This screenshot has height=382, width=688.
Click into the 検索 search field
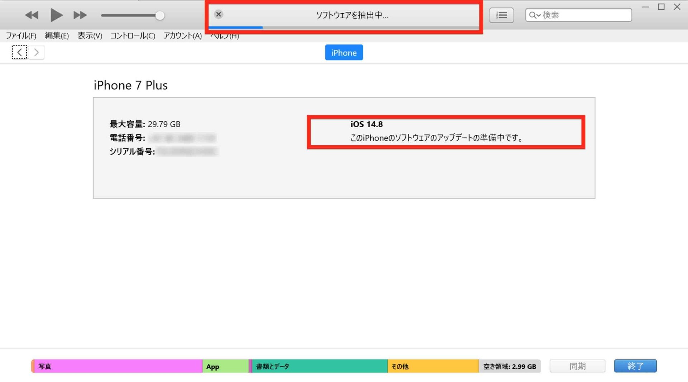578,15
